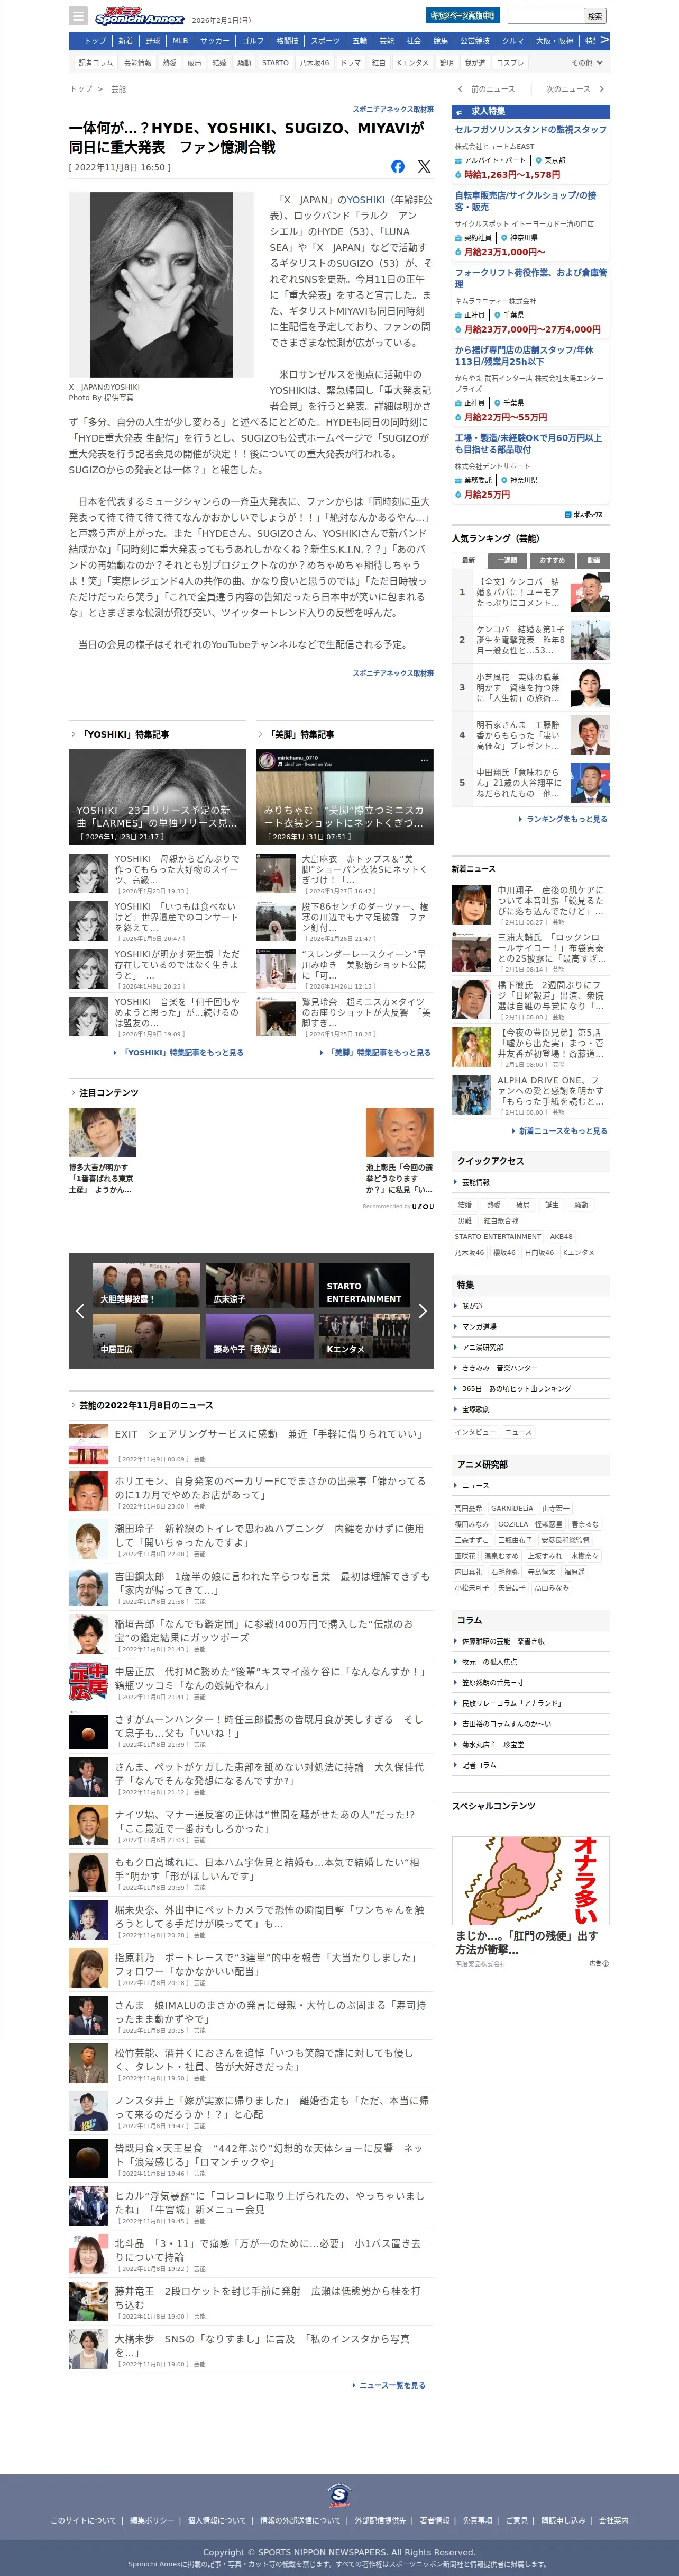Open 中川翔子 new-arrival news item
679x2576 pixels.
point(530,906)
